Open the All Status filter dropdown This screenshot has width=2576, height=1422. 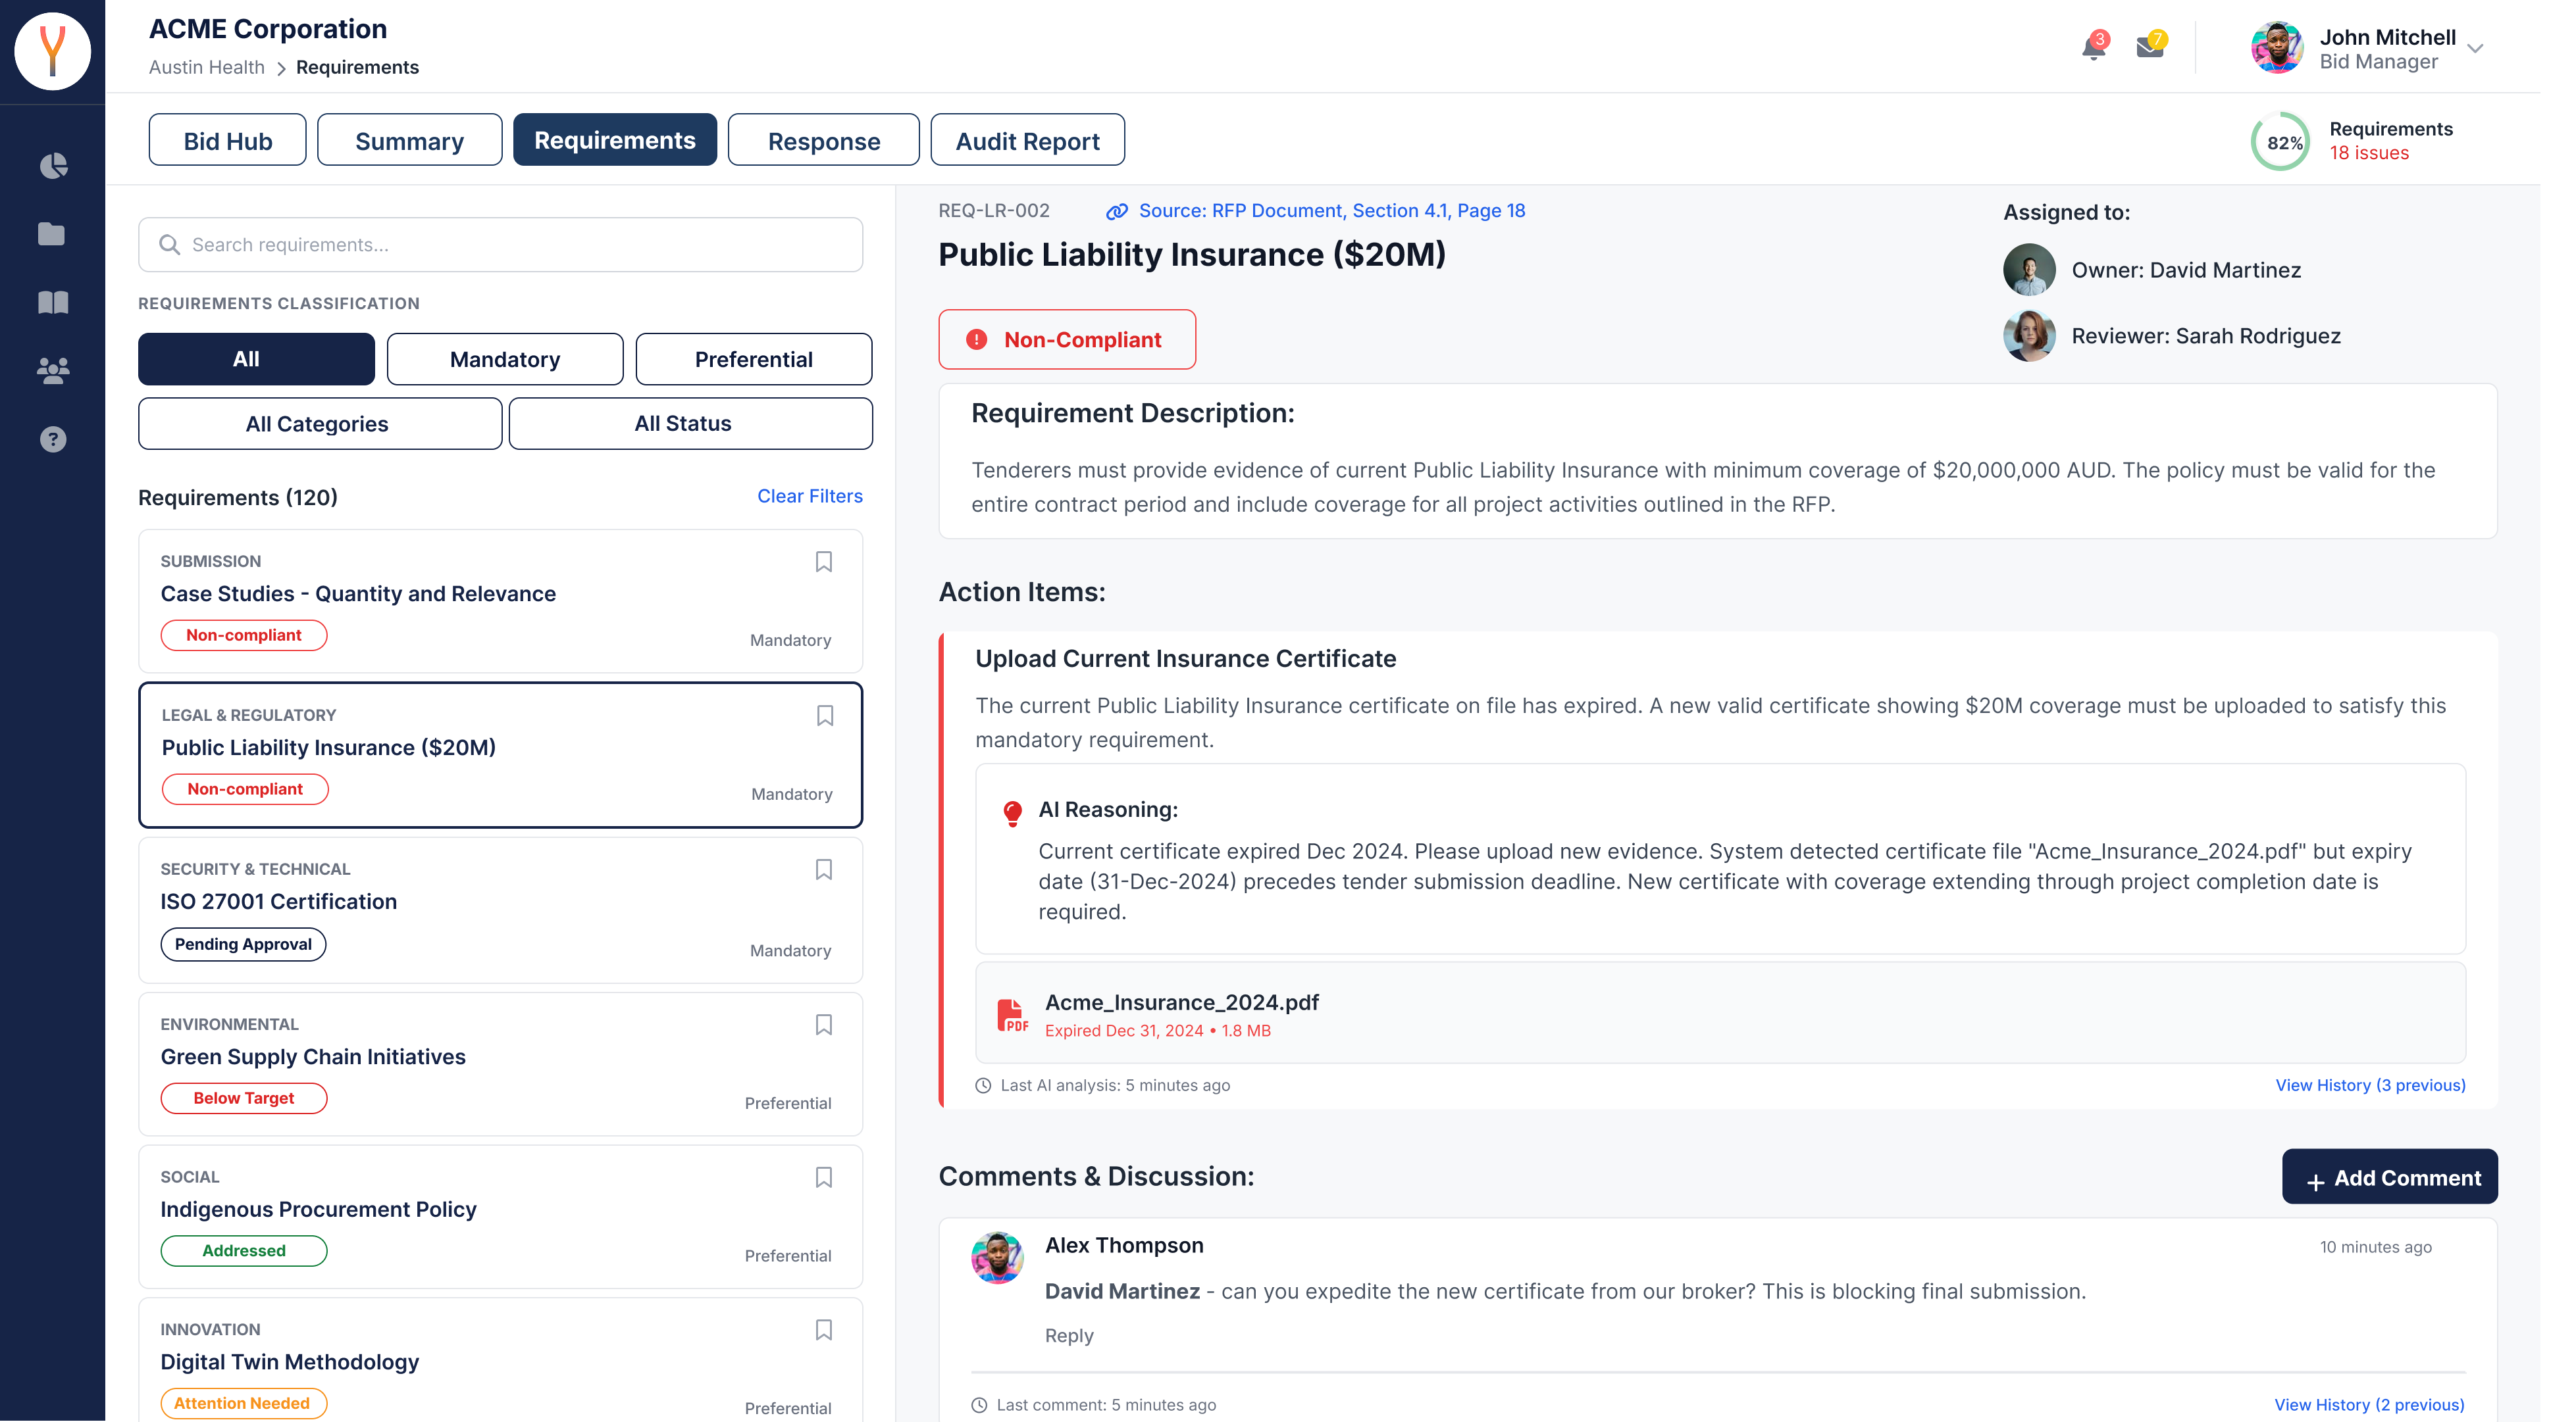(x=690, y=424)
